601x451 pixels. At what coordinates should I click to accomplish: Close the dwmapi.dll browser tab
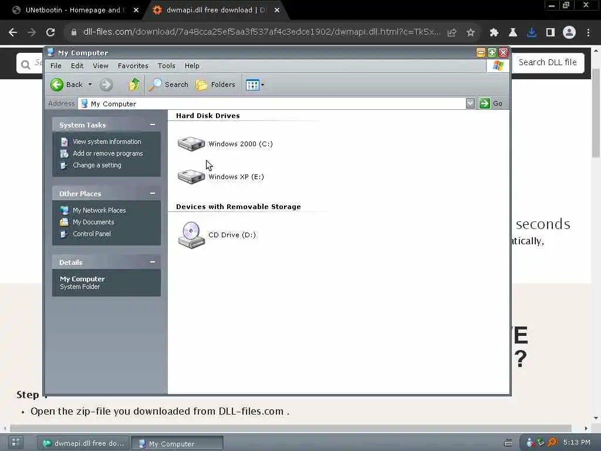coord(277,11)
